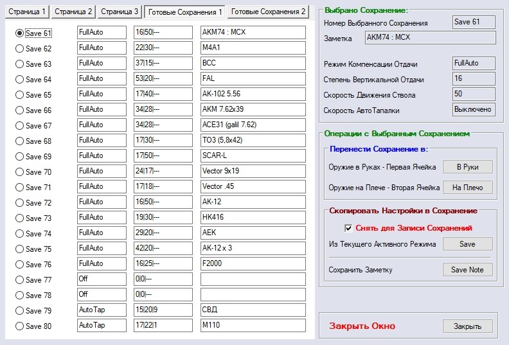Viewport: 509px width, 345px height.
Task: Click the 15|20|9 values field
Action: pos(163,310)
